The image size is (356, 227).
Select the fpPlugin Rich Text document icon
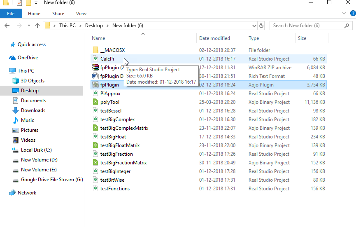point(95,76)
